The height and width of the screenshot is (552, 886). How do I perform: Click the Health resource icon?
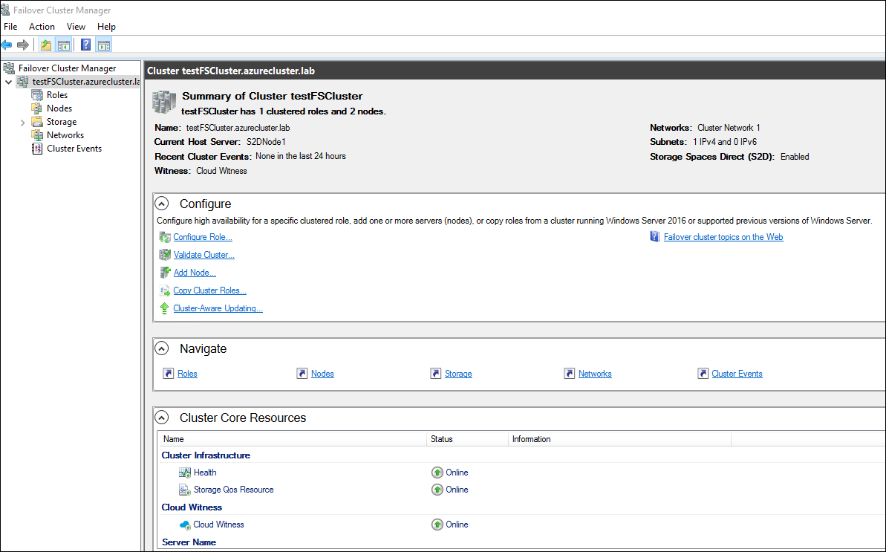[x=185, y=473]
